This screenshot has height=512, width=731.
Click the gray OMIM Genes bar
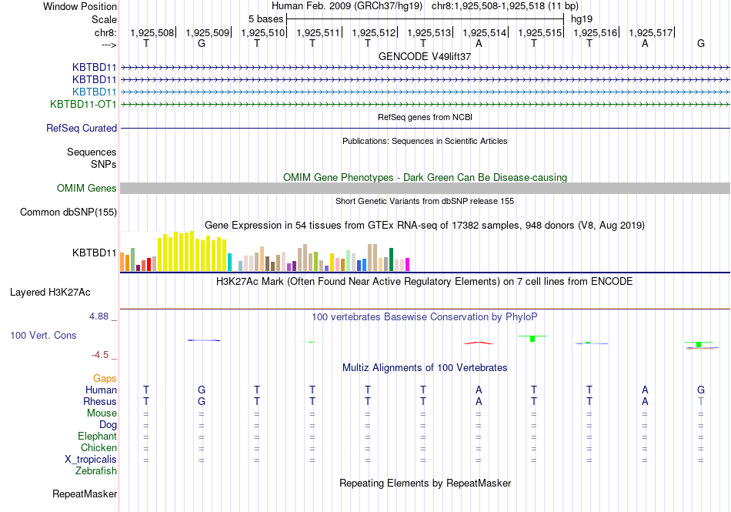click(426, 189)
